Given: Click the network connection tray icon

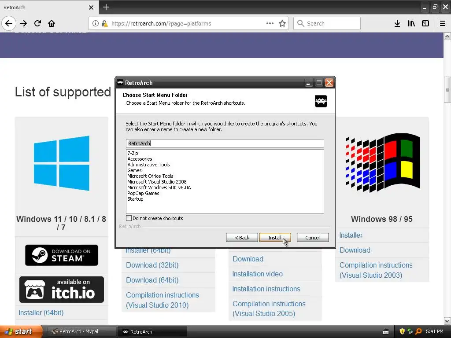Looking at the screenshot, I should (x=410, y=331).
